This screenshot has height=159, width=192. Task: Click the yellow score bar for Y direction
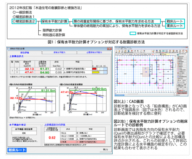[96, 72]
